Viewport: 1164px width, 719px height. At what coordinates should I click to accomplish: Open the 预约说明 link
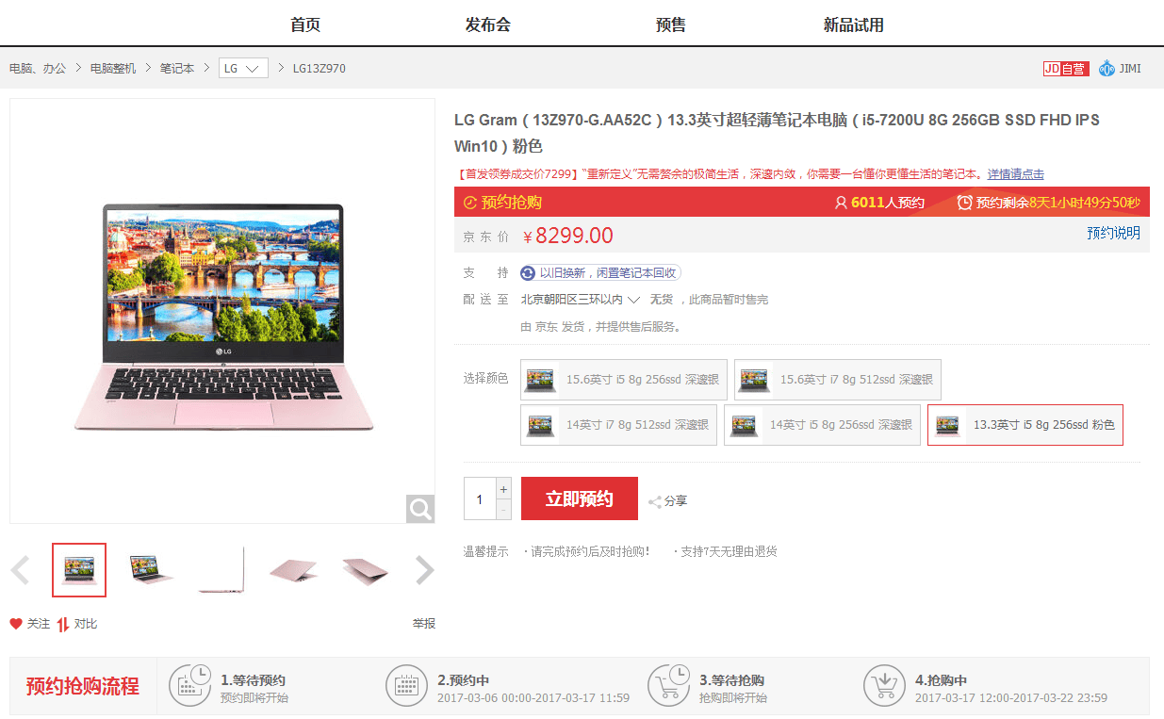(1113, 233)
